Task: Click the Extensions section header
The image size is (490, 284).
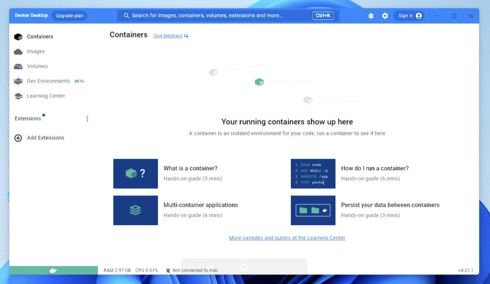Action: click(x=28, y=119)
